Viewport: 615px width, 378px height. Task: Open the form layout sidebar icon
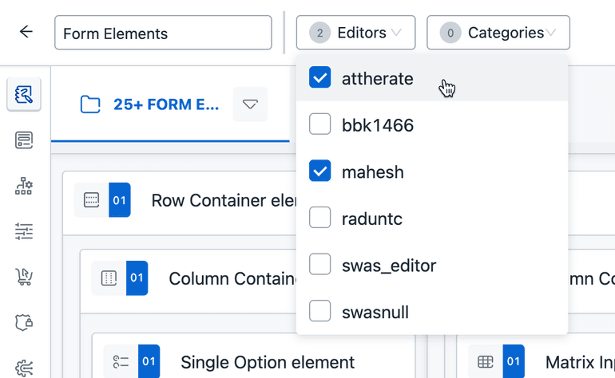(x=24, y=140)
